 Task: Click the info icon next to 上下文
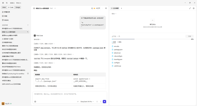click(119, 36)
